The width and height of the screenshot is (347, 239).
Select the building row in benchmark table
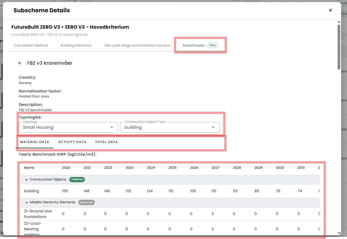coord(31,191)
